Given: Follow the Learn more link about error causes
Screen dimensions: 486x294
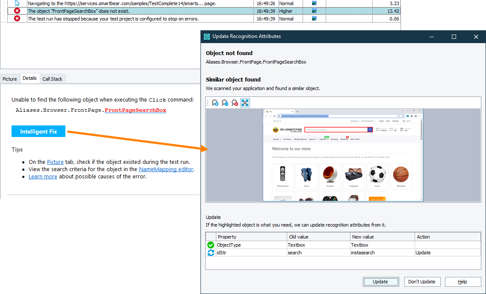Looking at the screenshot, I should point(43,176).
